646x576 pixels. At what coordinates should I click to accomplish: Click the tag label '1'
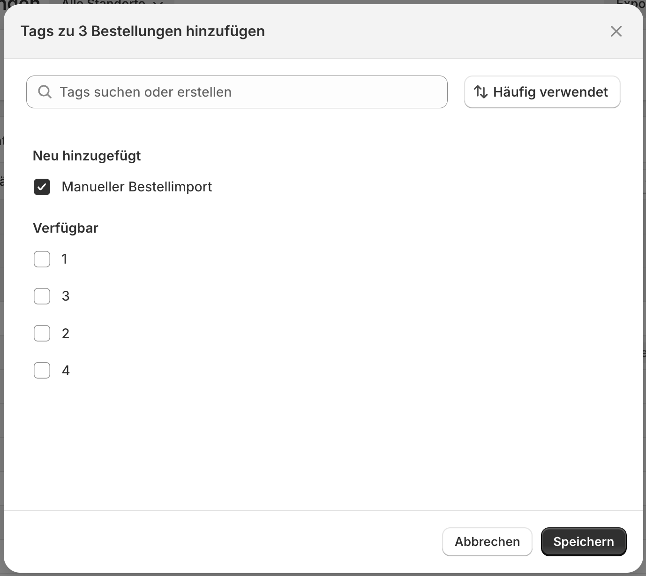pos(65,259)
